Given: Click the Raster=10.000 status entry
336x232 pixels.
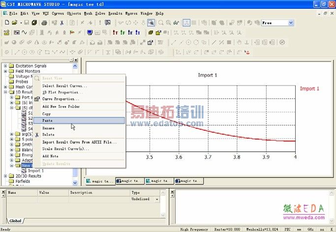Looking at the screenshot, I should pos(227,229).
